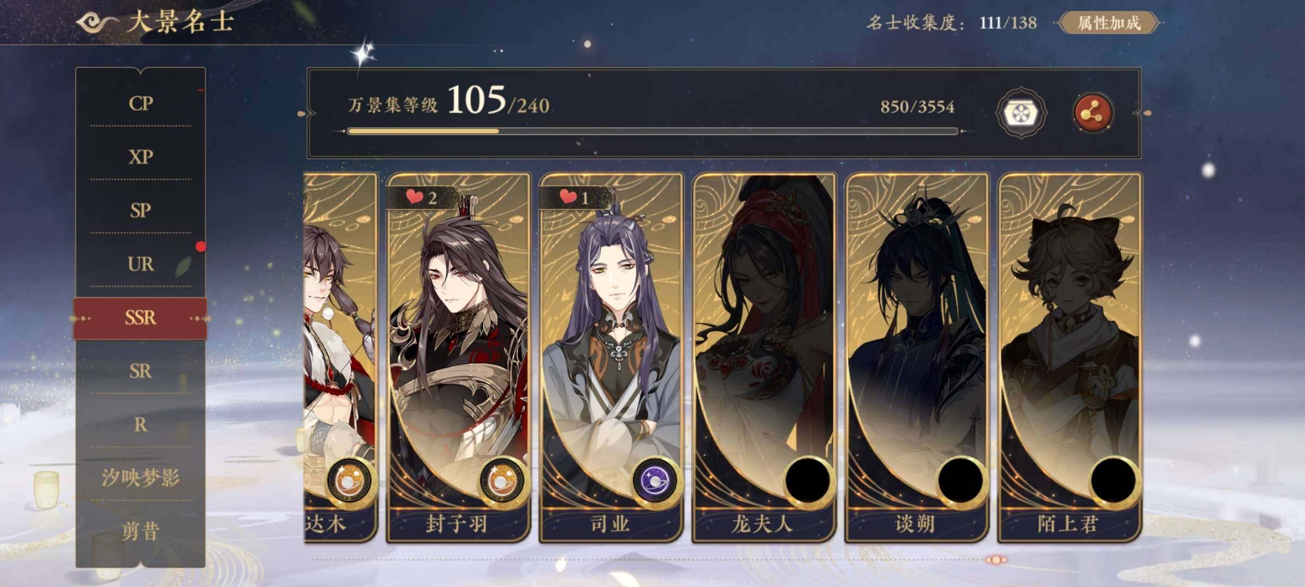Click the page indicator dots below cards
The width and height of the screenshot is (1305, 587).
click(x=996, y=559)
